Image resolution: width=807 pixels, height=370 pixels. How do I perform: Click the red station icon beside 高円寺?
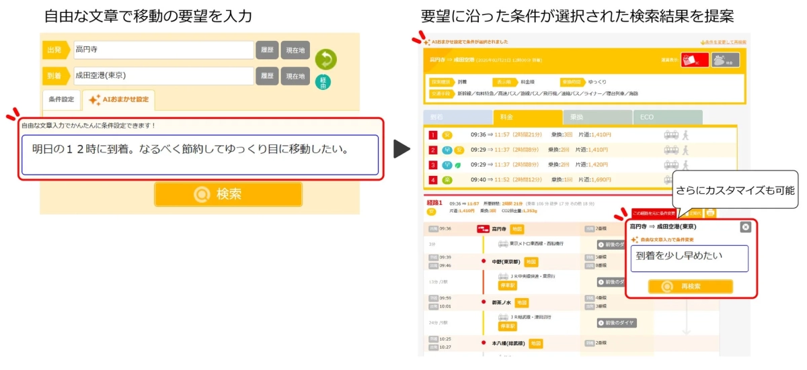(482, 229)
